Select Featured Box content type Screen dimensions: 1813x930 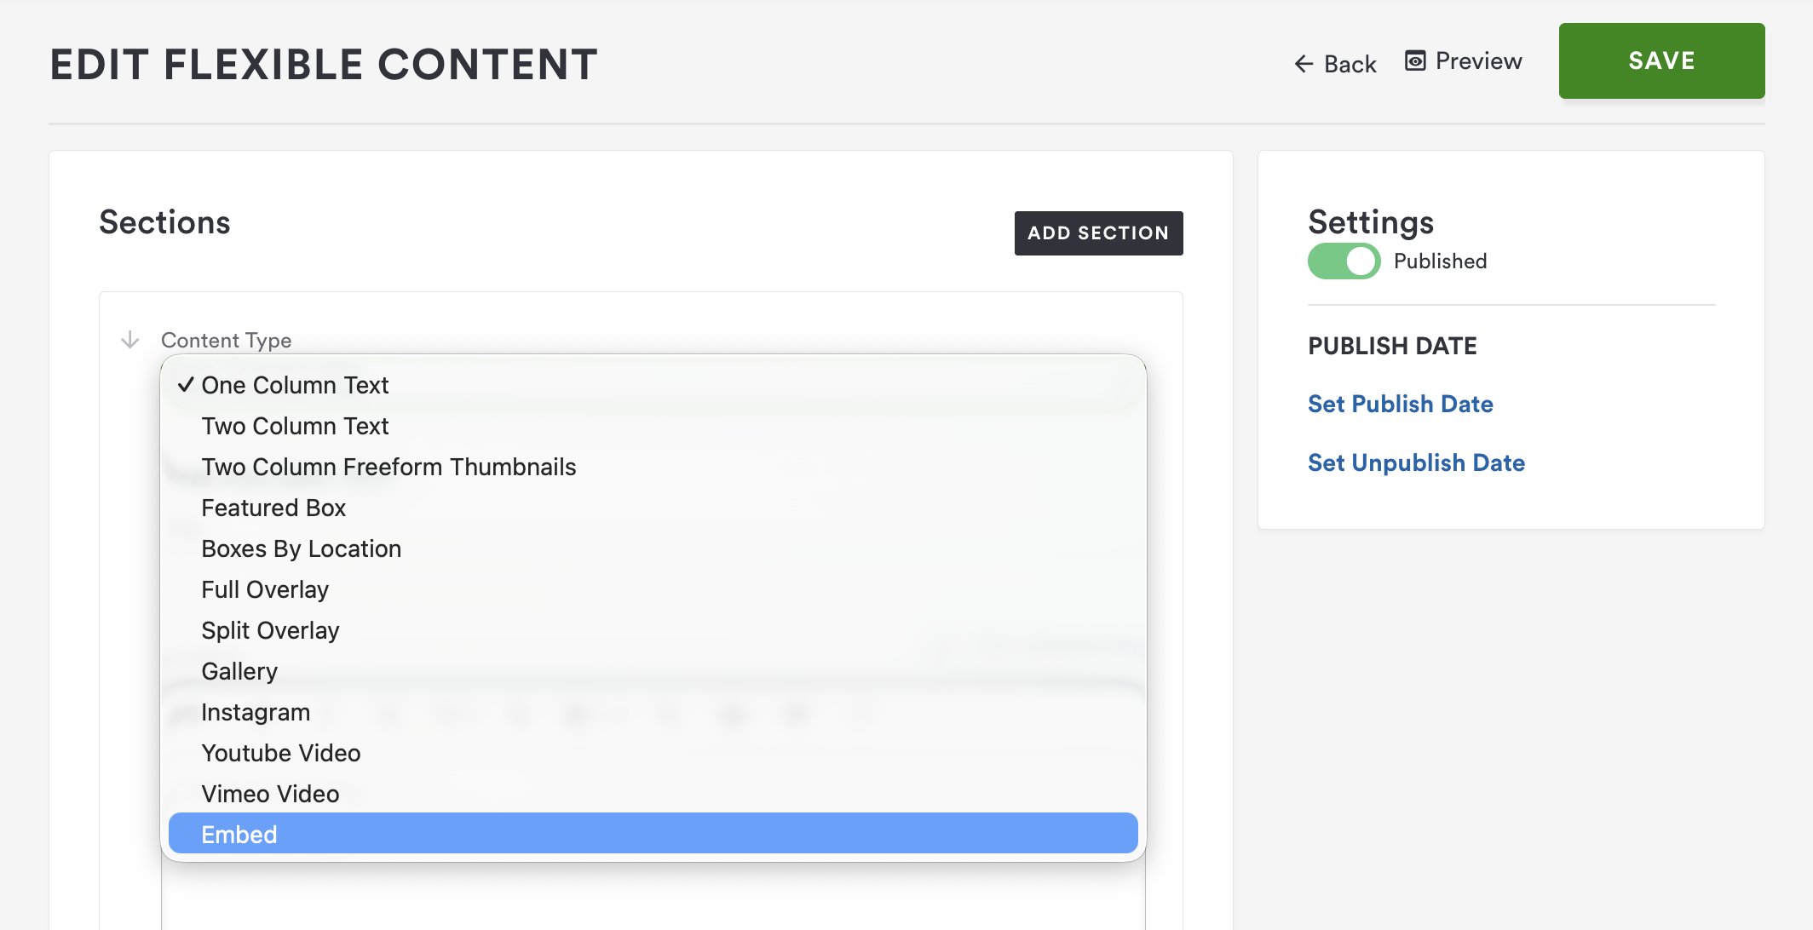pos(273,508)
